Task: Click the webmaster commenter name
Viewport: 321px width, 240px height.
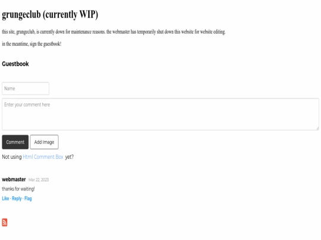Action: [14, 180]
